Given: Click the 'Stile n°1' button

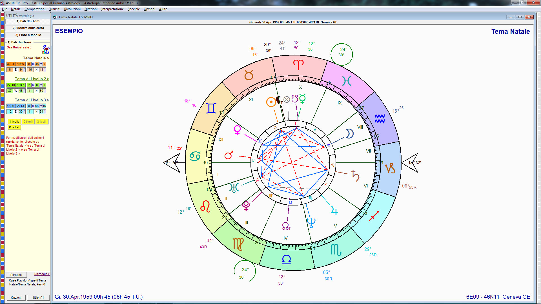Looking at the screenshot, I should 38,298.
